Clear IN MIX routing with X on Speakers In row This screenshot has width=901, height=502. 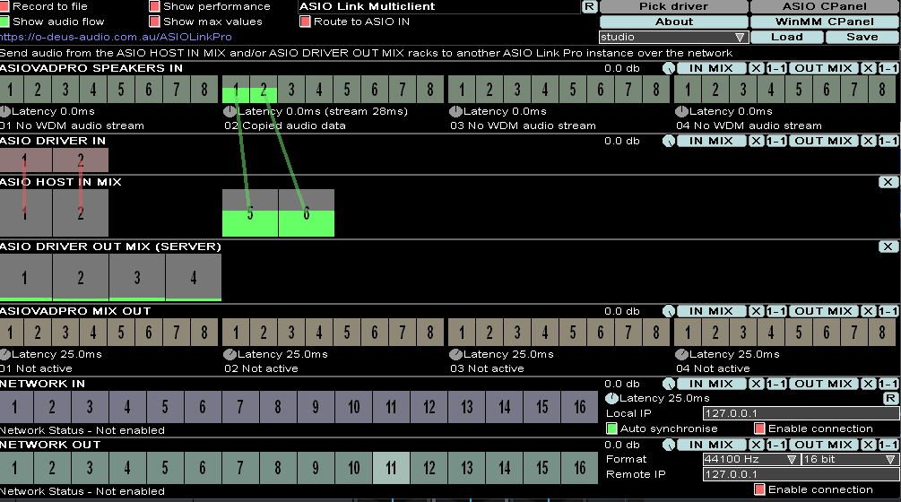pyautogui.click(x=756, y=68)
